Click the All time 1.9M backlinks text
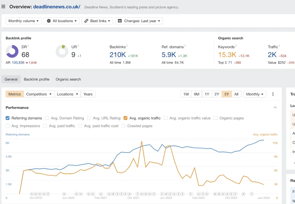This screenshot has height=204, width=295. pos(120,63)
